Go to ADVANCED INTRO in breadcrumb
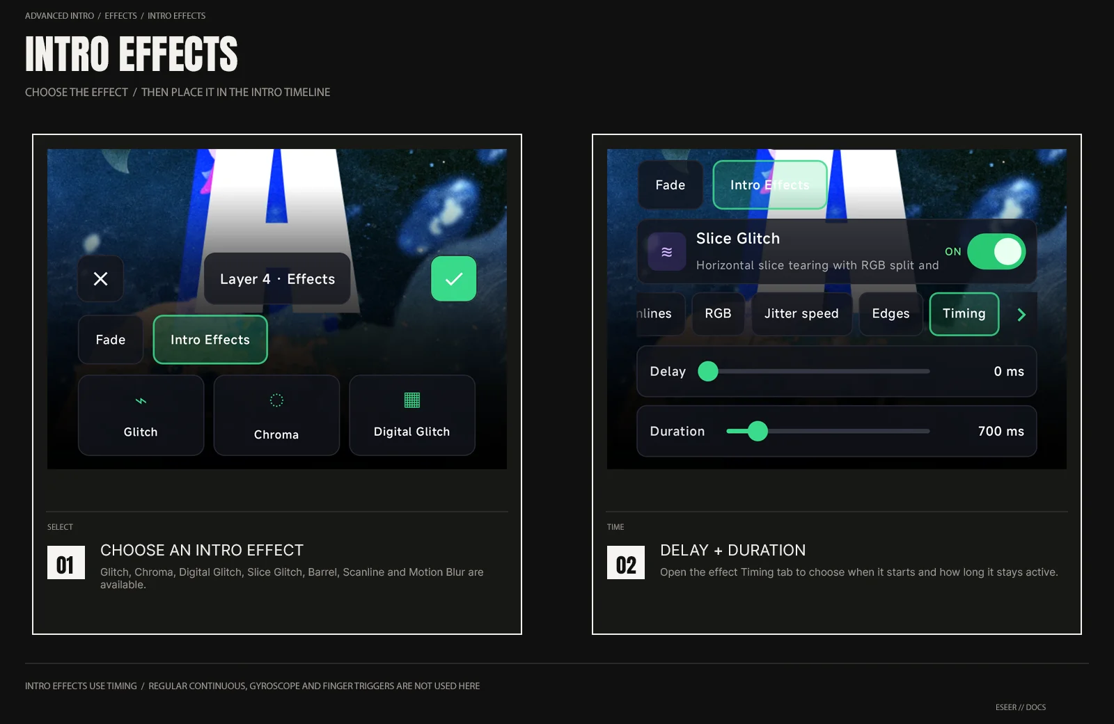The height and width of the screenshot is (724, 1114). pos(59,15)
